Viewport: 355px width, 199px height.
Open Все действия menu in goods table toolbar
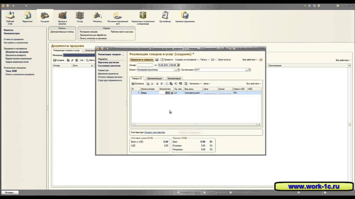(253, 84)
